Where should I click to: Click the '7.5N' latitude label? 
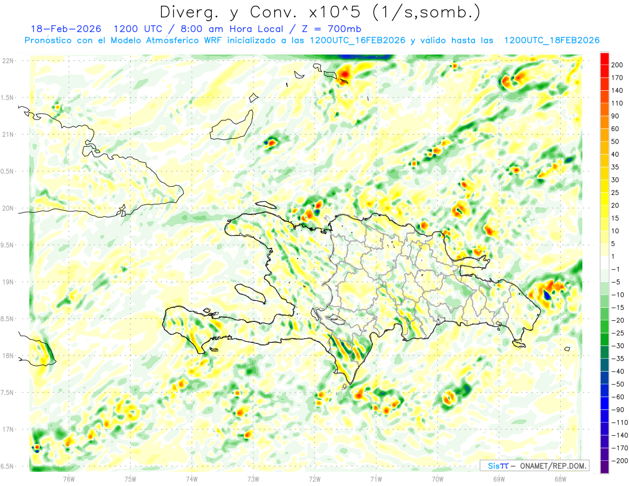[x=7, y=393]
